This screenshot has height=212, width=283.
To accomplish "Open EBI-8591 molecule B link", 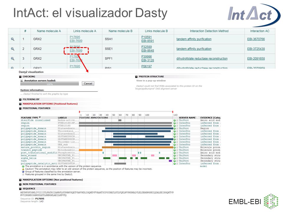I will click(x=148, y=41).
